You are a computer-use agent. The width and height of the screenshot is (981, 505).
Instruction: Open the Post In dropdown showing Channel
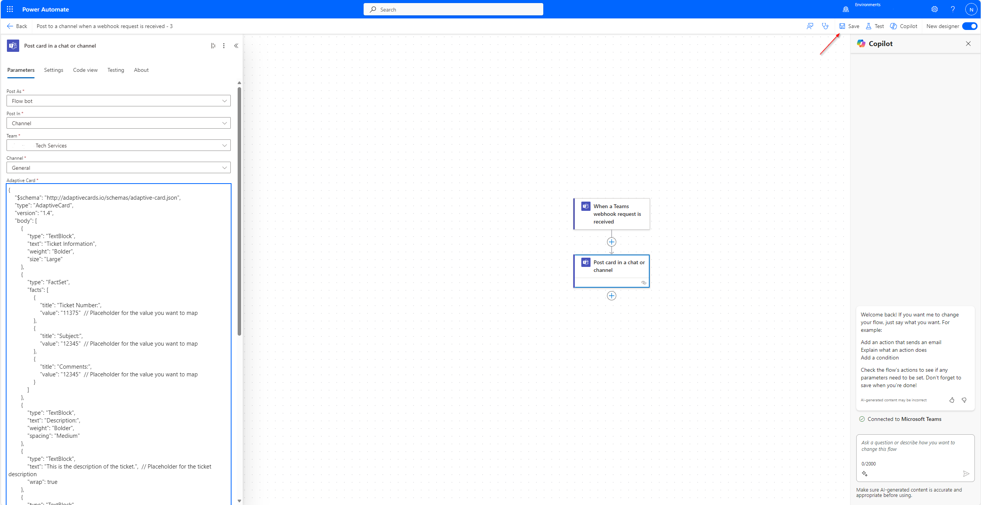tap(119, 123)
